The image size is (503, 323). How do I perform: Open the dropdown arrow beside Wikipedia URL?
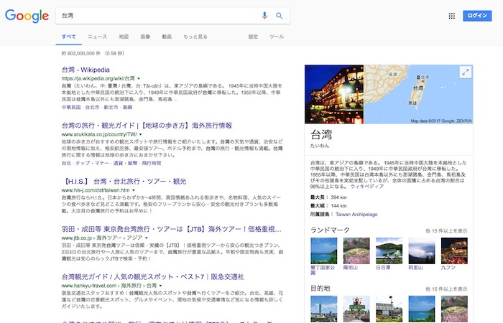pos(137,78)
